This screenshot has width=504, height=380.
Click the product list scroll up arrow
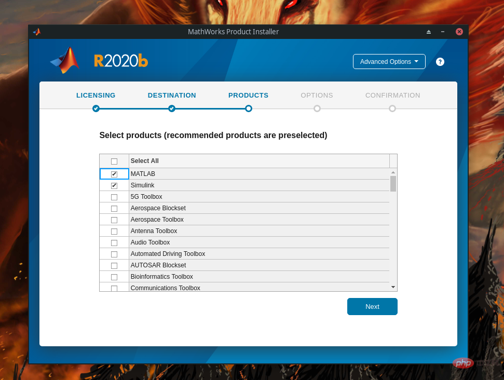[393, 172]
